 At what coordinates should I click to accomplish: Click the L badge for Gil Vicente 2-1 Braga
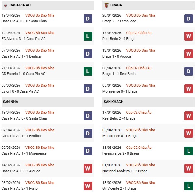pyautogui.click(x=189, y=186)
